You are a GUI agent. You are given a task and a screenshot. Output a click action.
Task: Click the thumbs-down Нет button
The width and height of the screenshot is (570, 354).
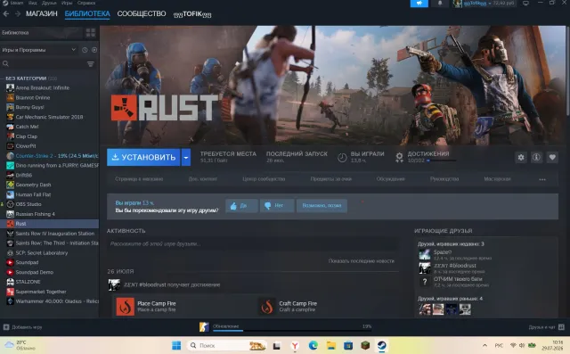[277, 206]
